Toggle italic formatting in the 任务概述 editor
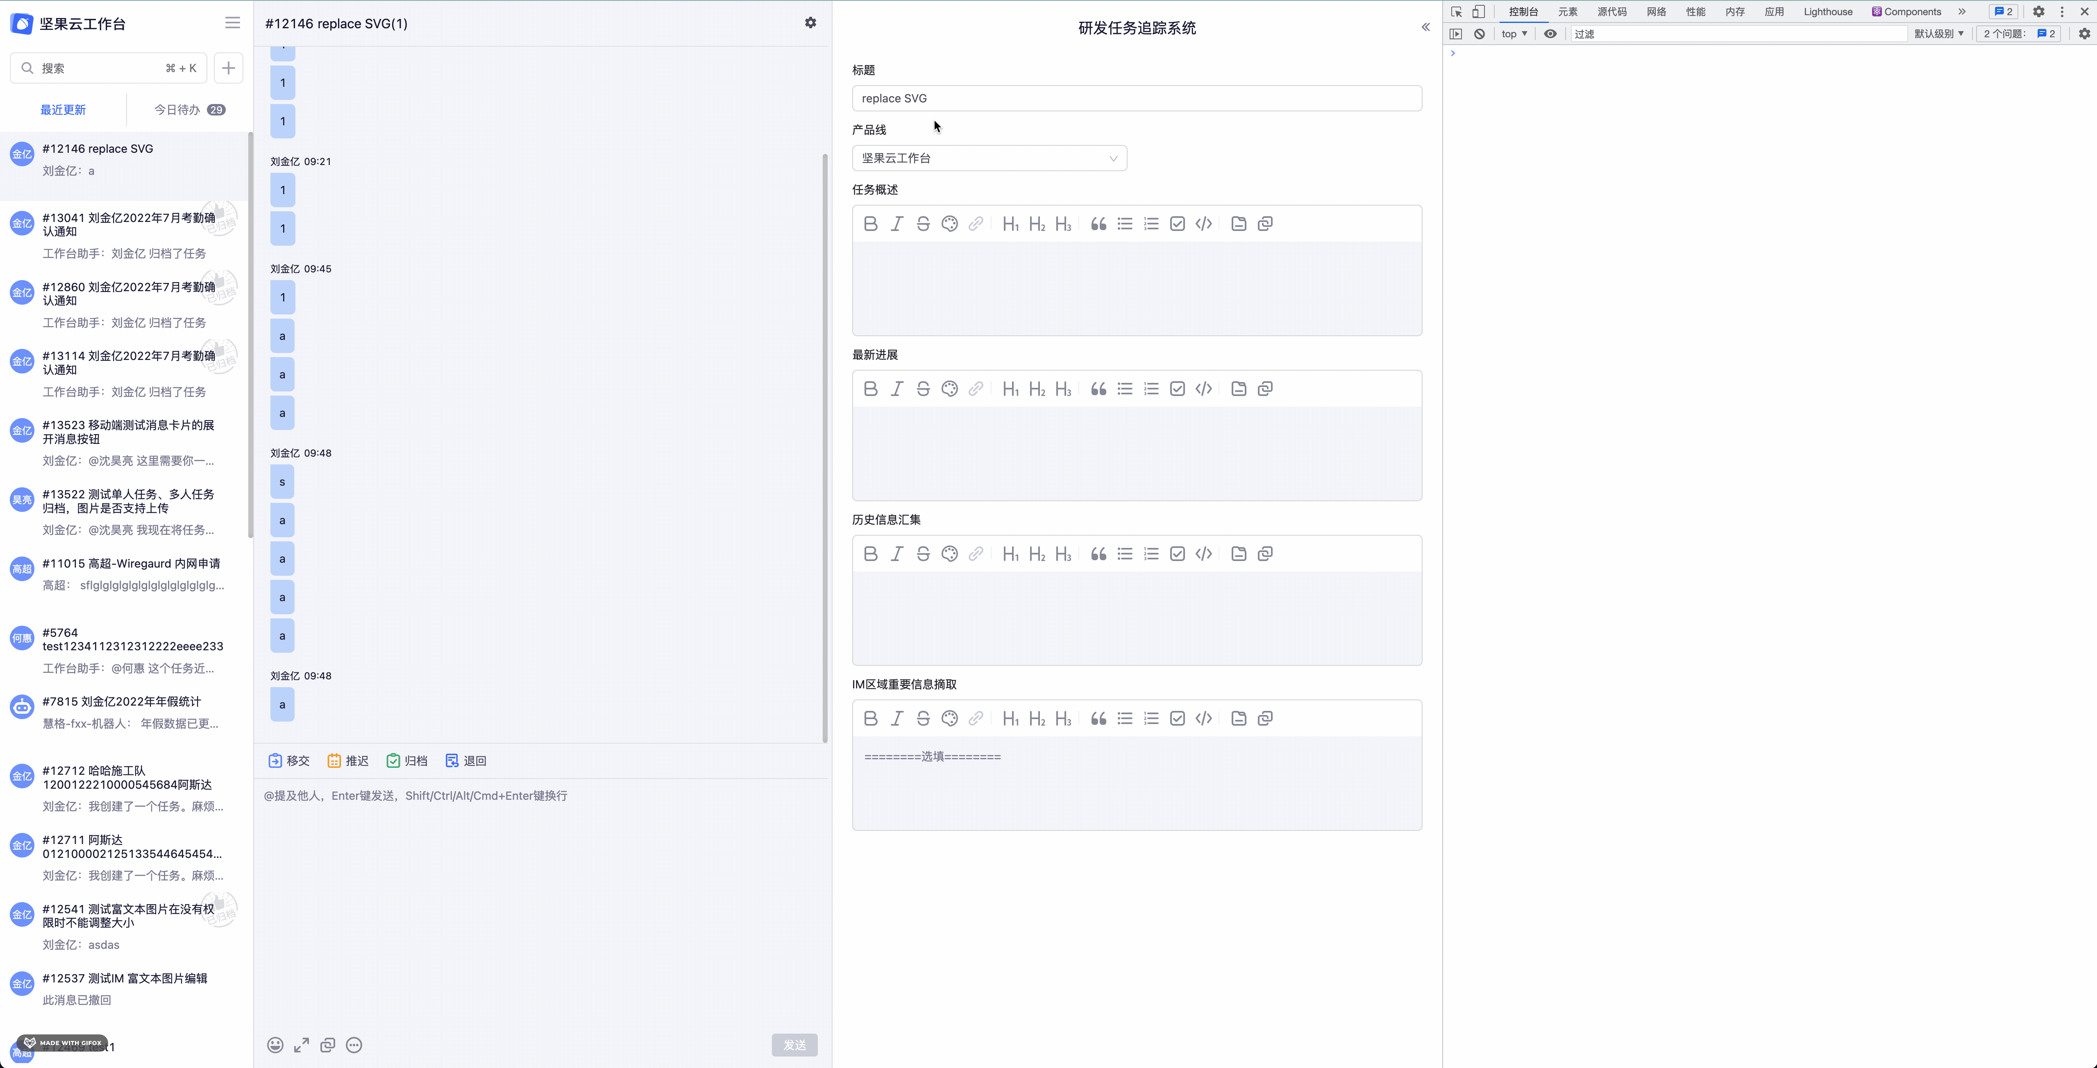This screenshot has width=2097, height=1068. pos(896,224)
